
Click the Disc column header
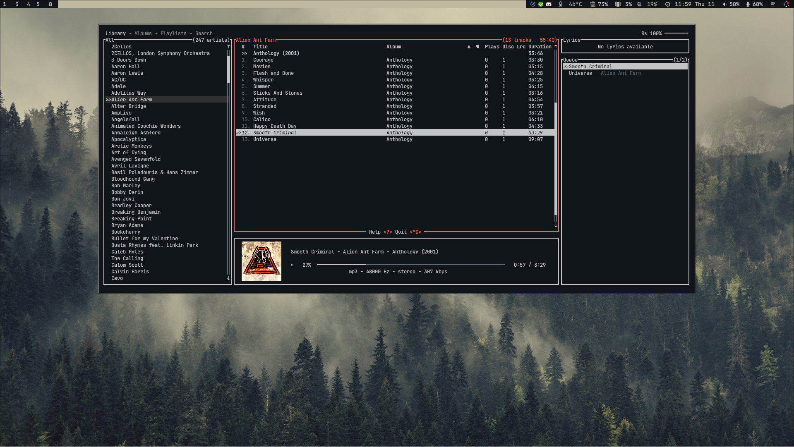point(508,47)
